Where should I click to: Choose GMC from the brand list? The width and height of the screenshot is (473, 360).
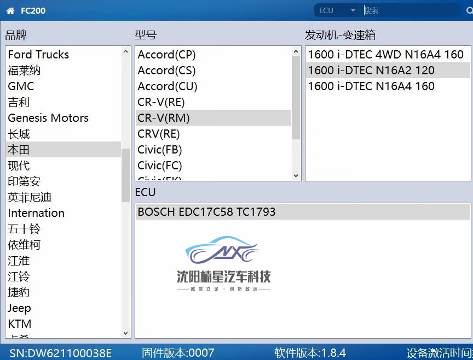pos(21,86)
